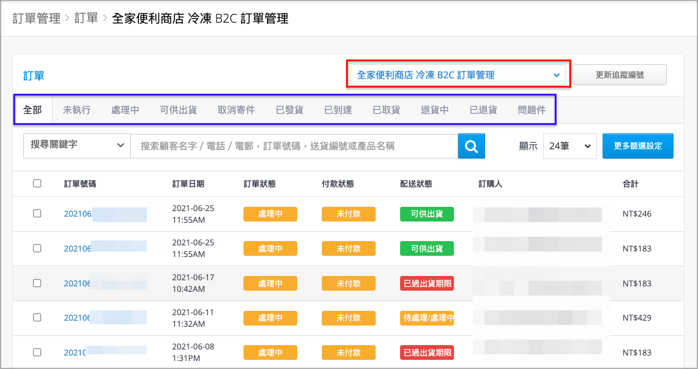Open the 全家便利商店 冷凍 B2C 訂單管理 dropdown
Image resolution: width=698 pixels, height=369 pixels.
(x=458, y=75)
